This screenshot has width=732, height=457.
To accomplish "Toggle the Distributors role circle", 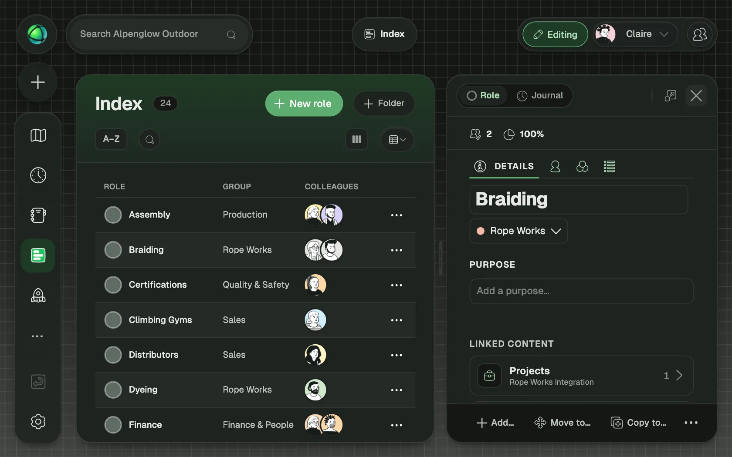I will pyautogui.click(x=113, y=355).
